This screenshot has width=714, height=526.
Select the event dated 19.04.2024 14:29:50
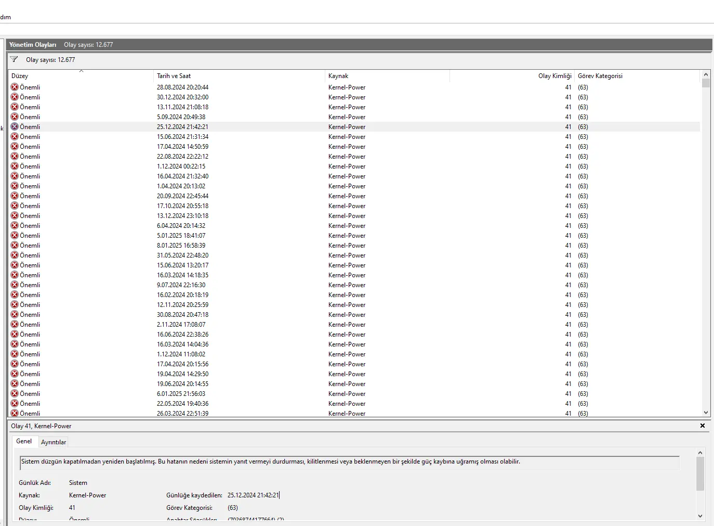[354, 374]
